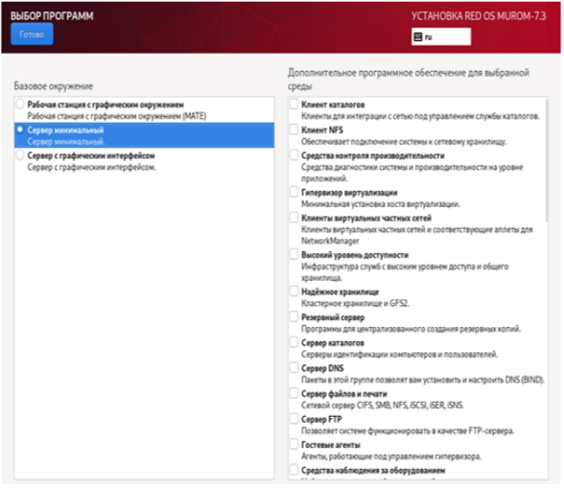Enable the Резервный сервер checkbox

pos(294,316)
